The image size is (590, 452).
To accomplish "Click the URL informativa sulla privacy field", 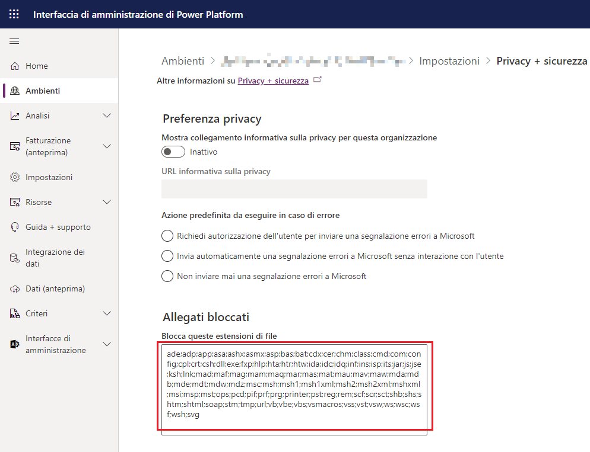I will pyautogui.click(x=294, y=189).
